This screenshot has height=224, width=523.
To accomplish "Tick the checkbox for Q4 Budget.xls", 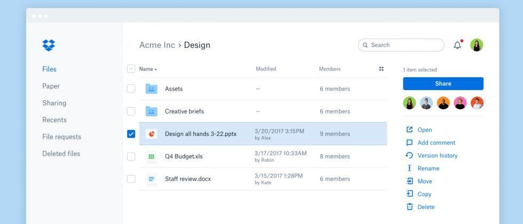I will [x=131, y=156].
